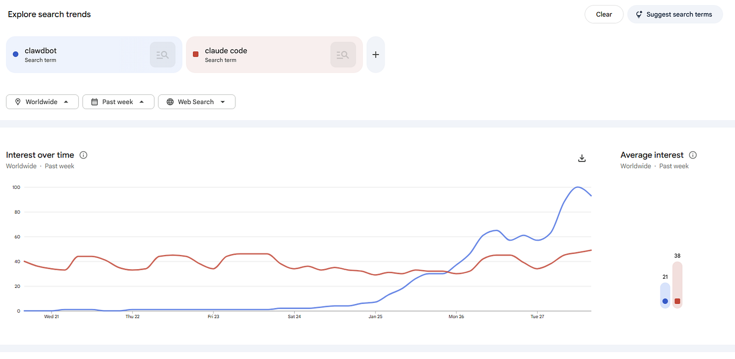Select the blue average interest bar labeled 21
735x359 pixels.
point(665,295)
